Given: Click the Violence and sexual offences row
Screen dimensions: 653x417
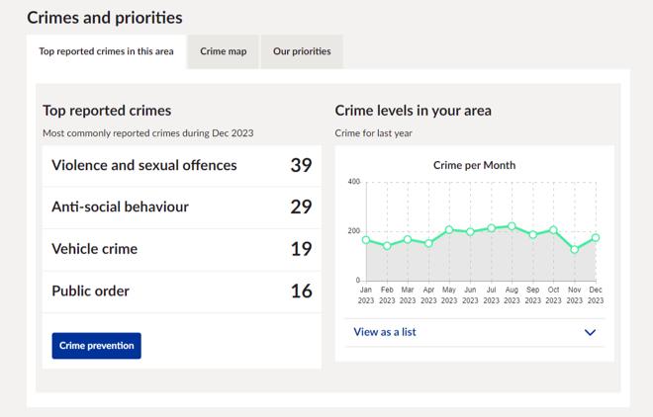Looking at the screenshot, I should [x=181, y=165].
